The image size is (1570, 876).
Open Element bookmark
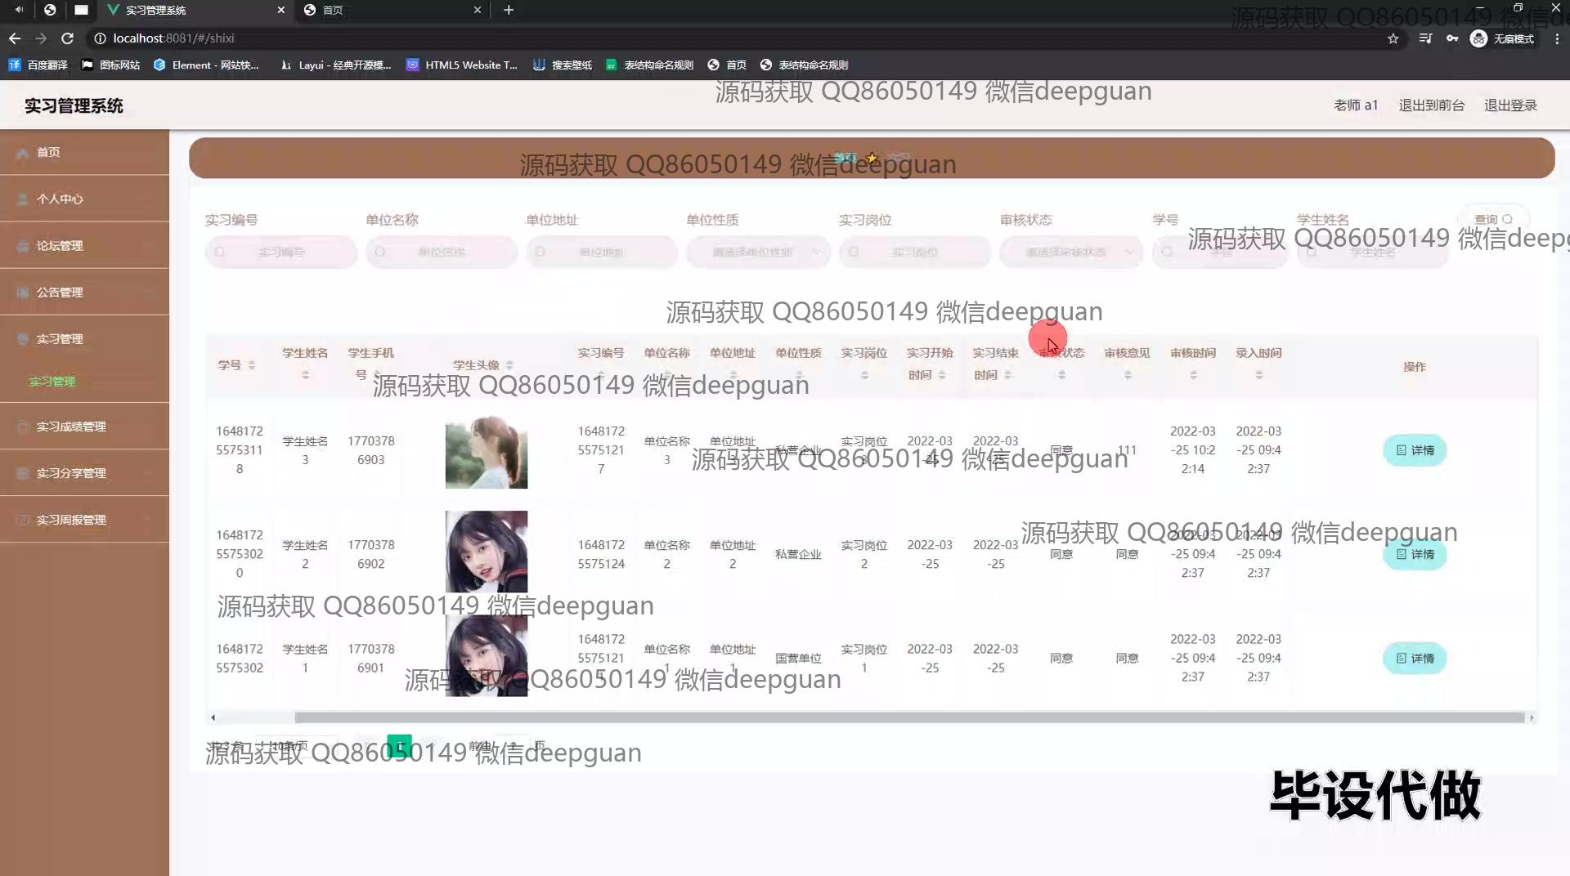point(206,65)
